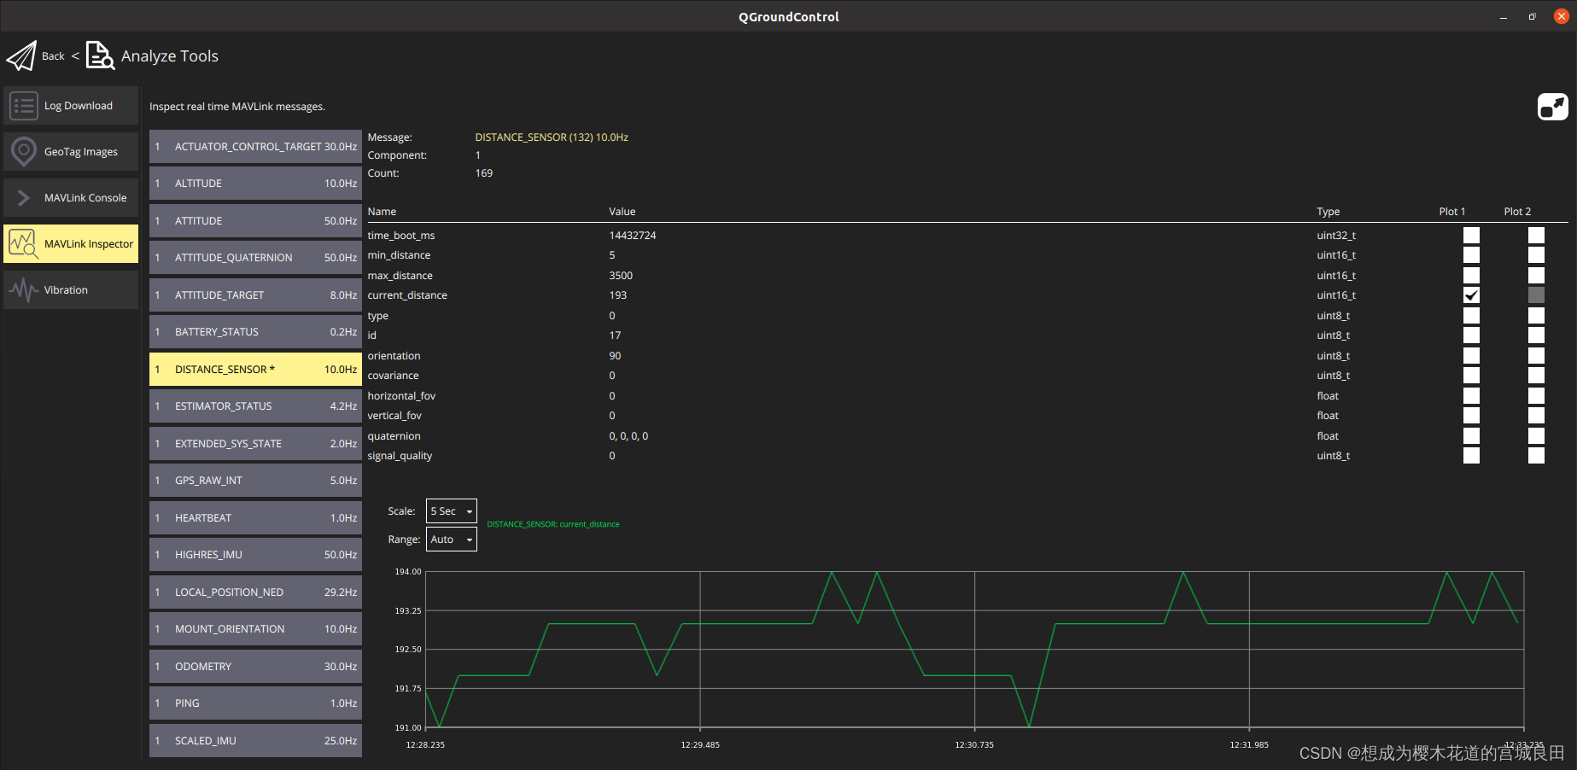Open the Log Download page

pyautogui.click(x=71, y=106)
